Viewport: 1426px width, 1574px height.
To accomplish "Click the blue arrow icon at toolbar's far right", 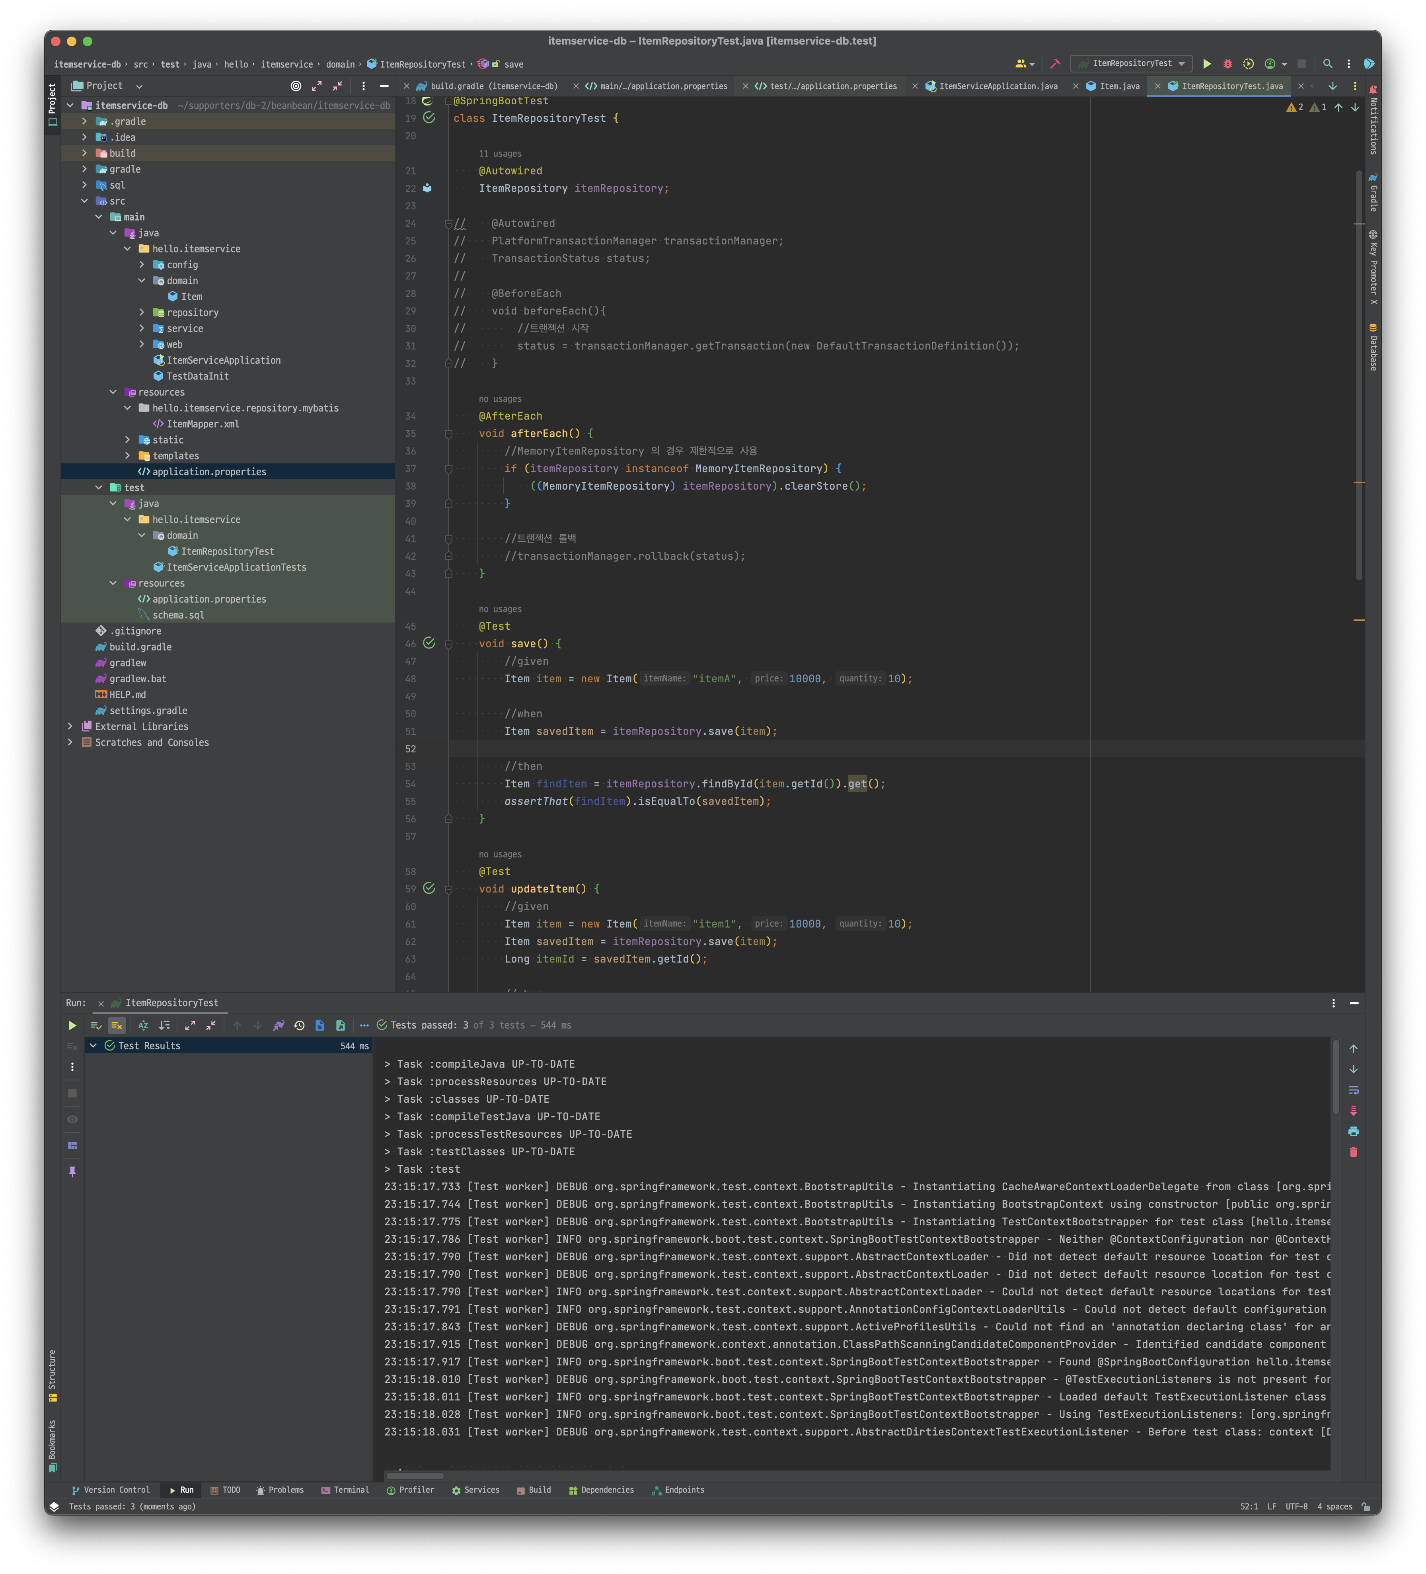I will click(x=1368, y=64).
